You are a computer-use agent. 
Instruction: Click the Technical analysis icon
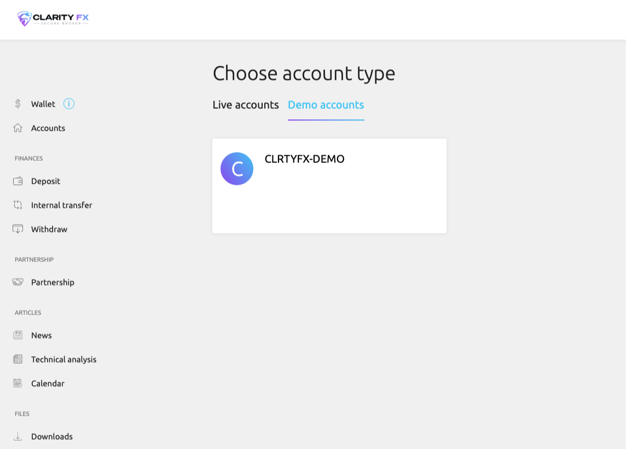point(18,359)
